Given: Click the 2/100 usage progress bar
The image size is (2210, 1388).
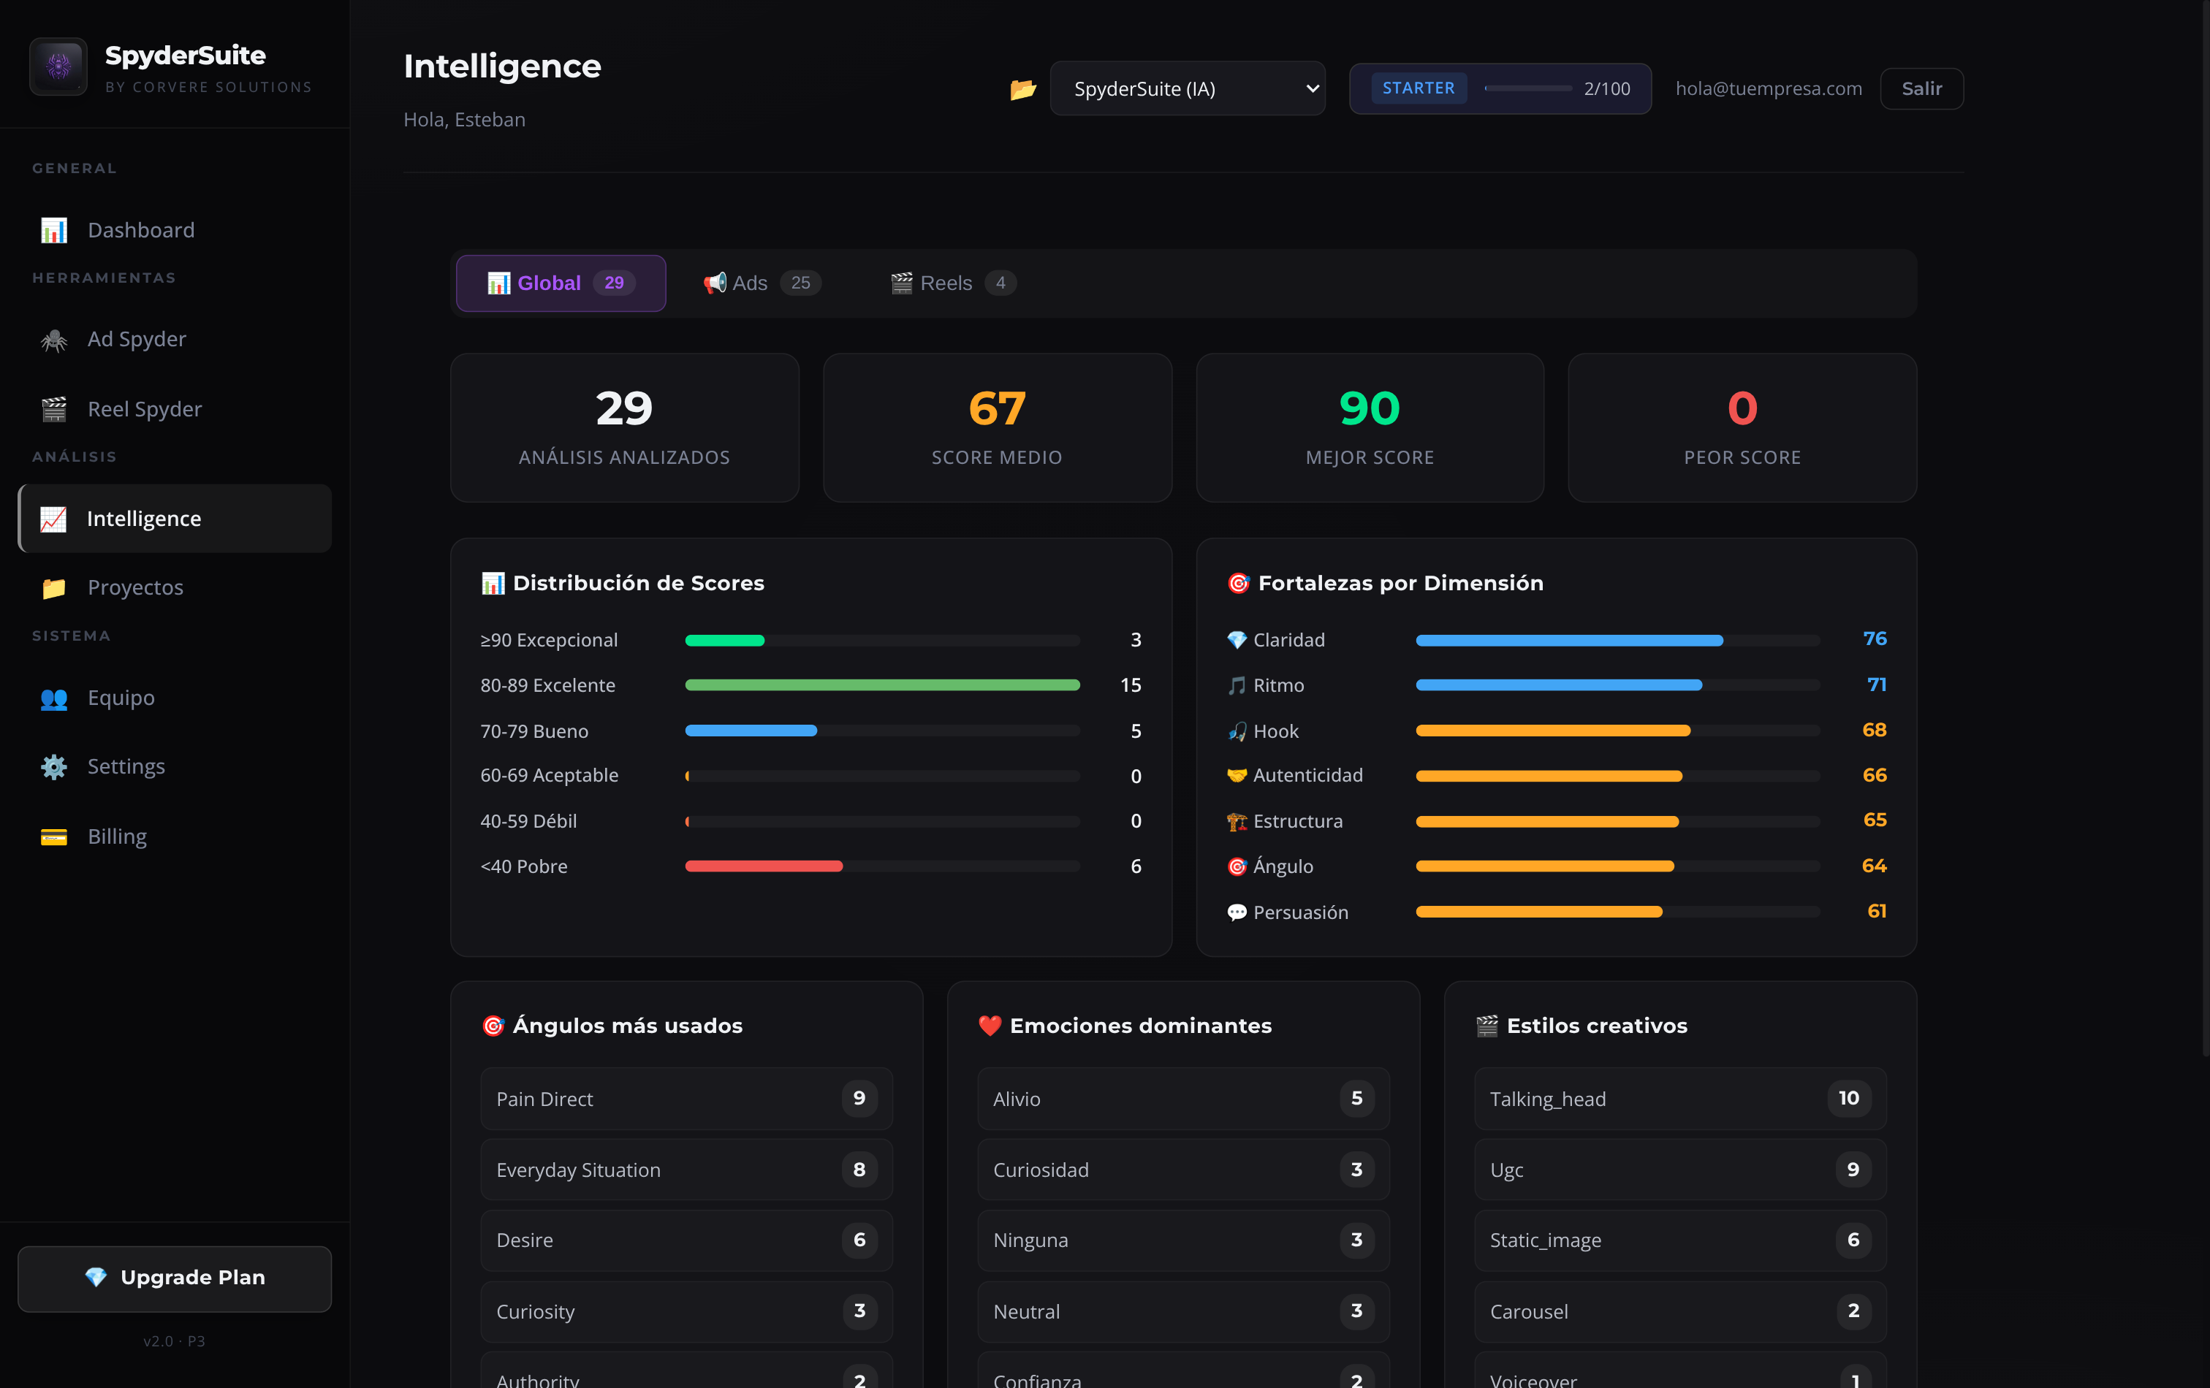Looking at the screenshot, I should click(1528, 89).
